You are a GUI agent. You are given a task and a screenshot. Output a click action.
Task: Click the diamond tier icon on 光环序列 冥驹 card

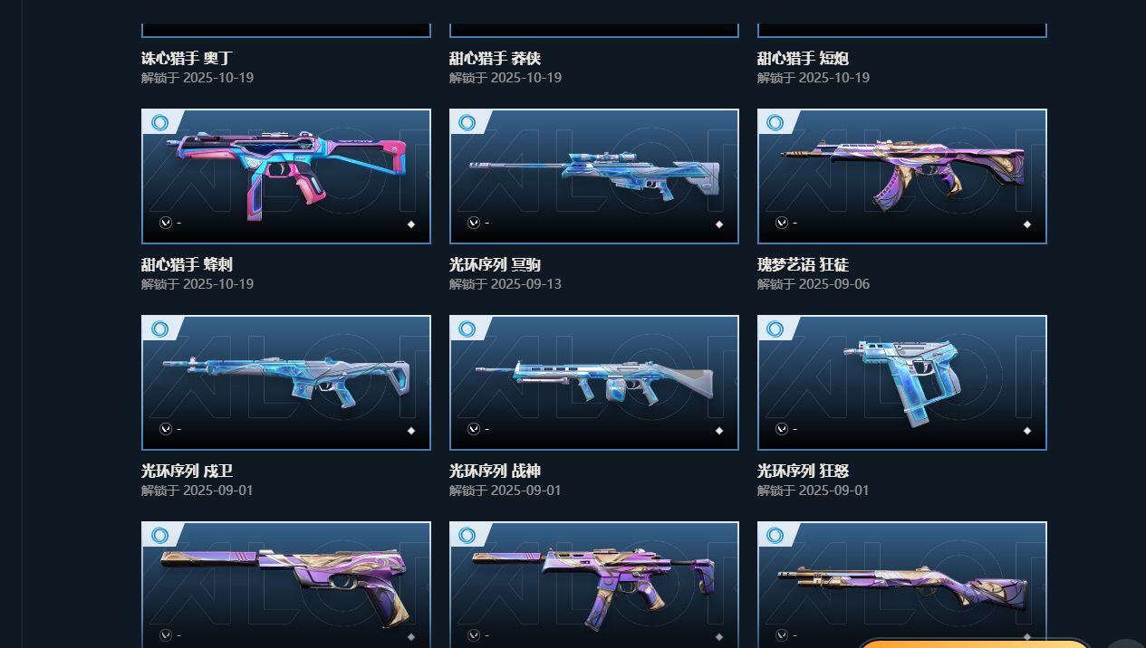719,224
